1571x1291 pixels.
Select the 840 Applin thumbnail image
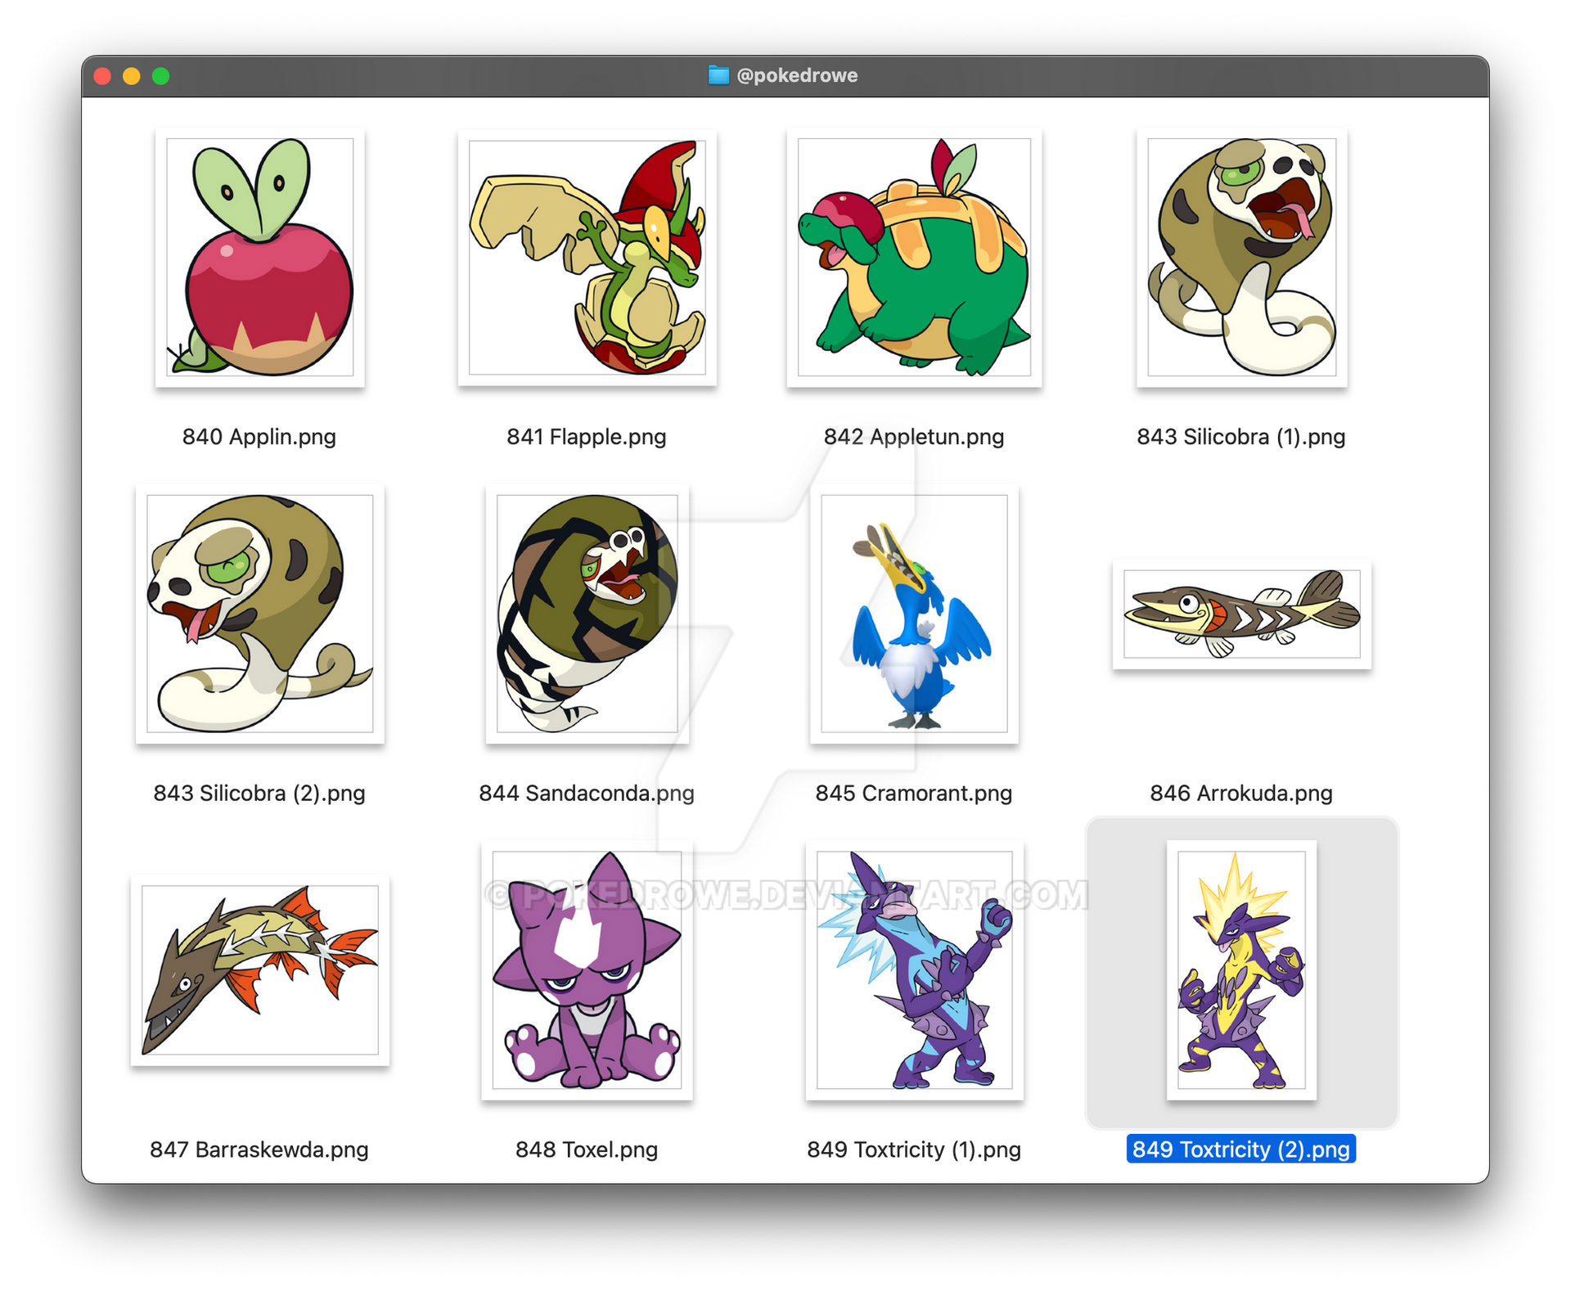click(x=259, y=257)
